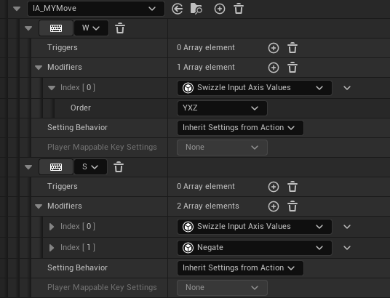Image resolution: width=390 pixels, height=298 pixels.
Task: Delete the W key mapping
Action: pos(120,28)
